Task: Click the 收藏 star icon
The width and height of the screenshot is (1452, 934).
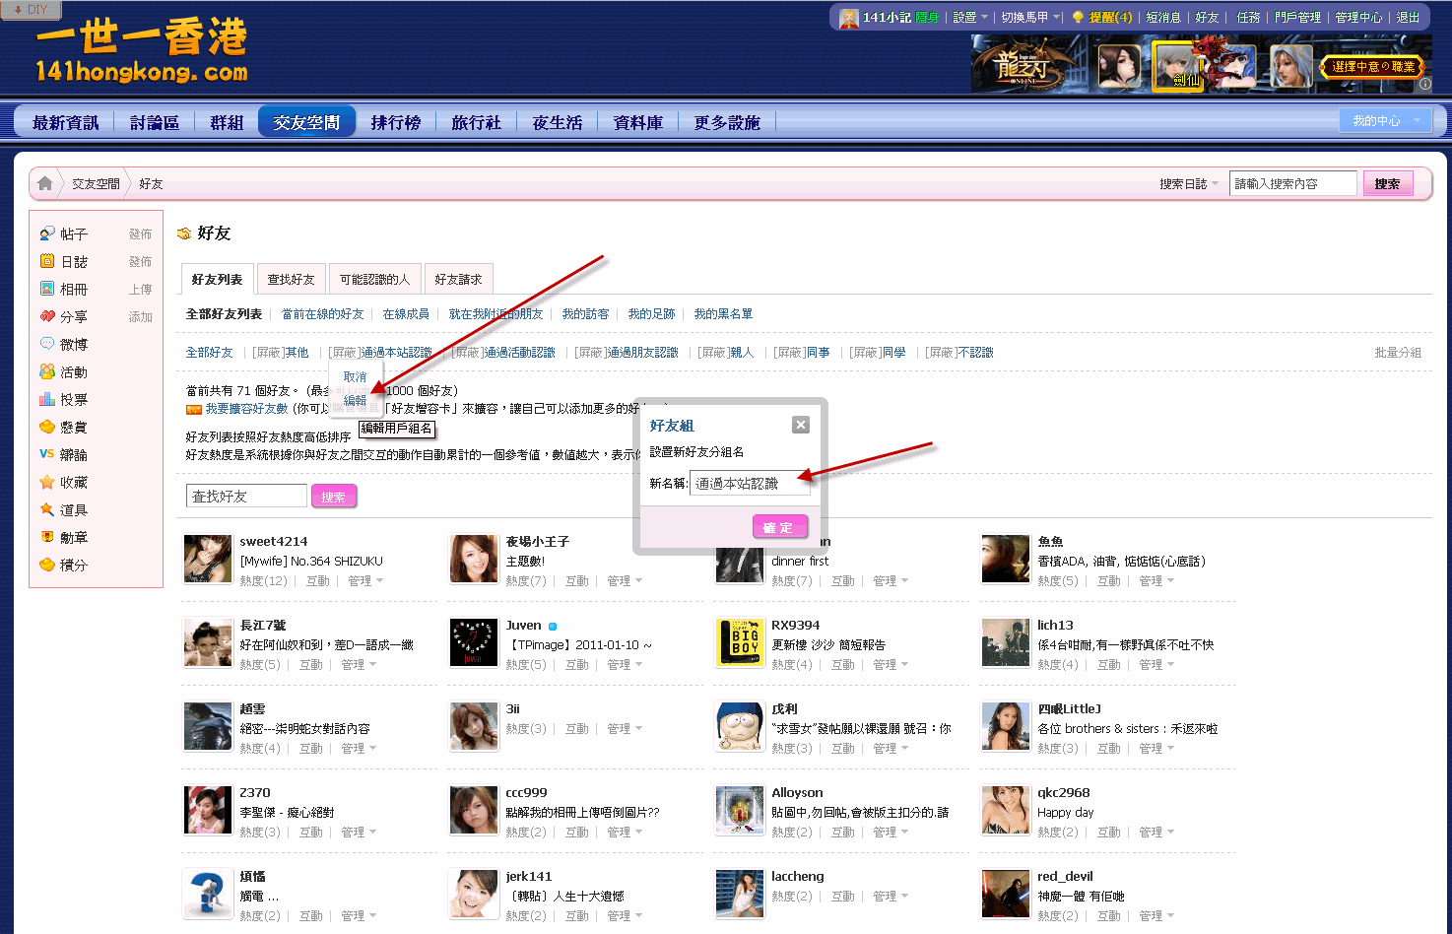Action: 47,482
